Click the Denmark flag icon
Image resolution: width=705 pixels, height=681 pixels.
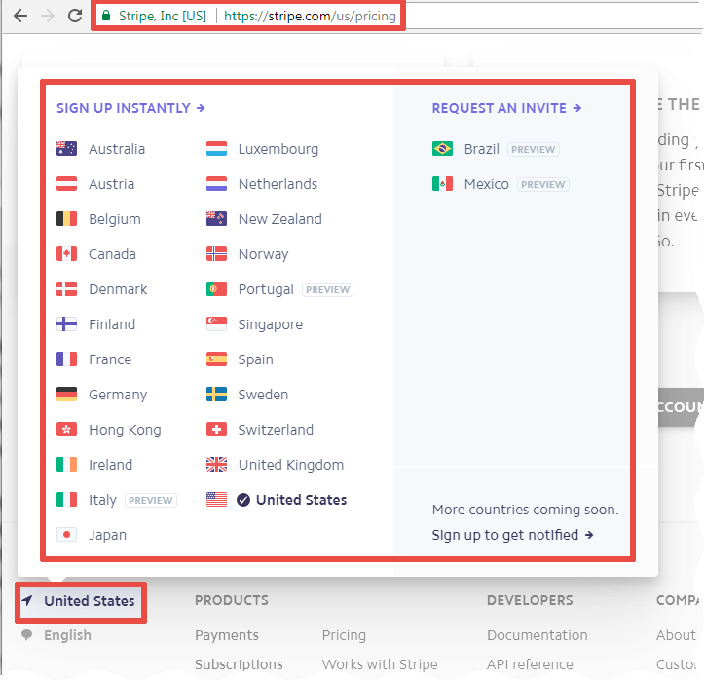coord(66,288)
